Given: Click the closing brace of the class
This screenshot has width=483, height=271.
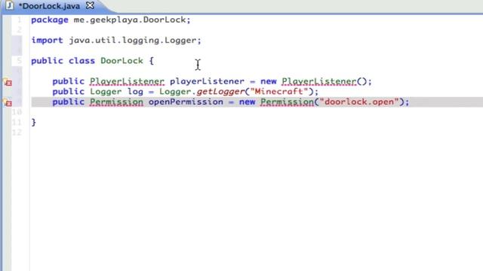Looking at the screenshot, I should [33, 122].
